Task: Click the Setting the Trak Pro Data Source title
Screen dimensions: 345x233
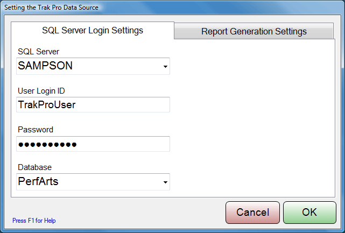Action: tap(51, 8)
